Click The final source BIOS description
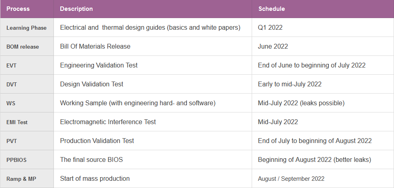 point(91,159)
